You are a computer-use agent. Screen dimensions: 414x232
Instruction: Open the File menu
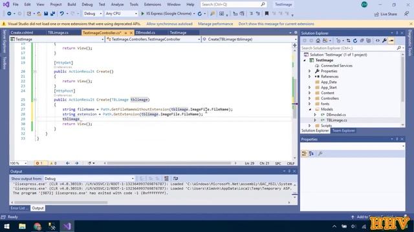pos(16,5)
